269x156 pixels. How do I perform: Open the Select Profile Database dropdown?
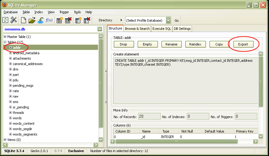point(168,20)
